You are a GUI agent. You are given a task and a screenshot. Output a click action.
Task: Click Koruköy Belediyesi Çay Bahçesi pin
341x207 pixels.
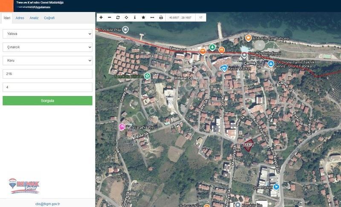(x=244, y=55)
